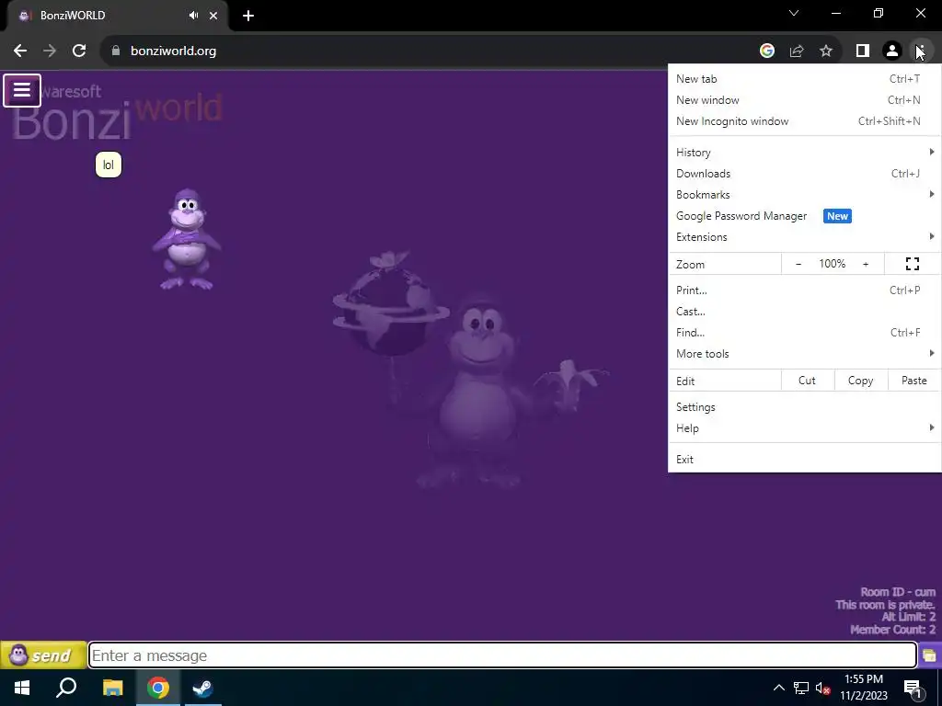The width and height of the screenshot is (942, 706).
Task: Go back to previous page
Action: click(20, 51)
